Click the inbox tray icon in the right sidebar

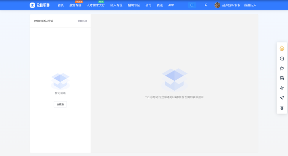(x=282, y=78)
